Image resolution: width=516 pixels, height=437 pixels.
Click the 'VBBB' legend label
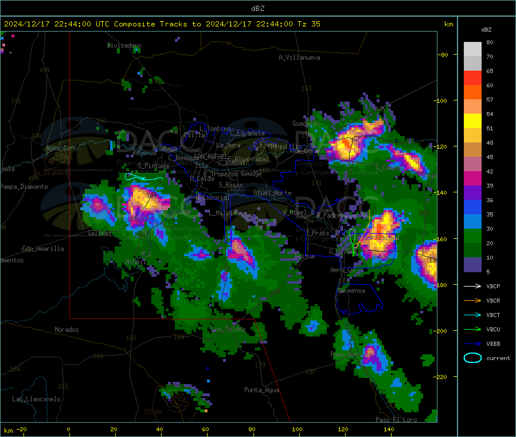coord(493,344)
